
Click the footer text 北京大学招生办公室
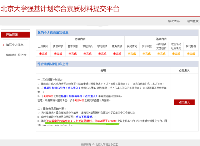[107, 145]
